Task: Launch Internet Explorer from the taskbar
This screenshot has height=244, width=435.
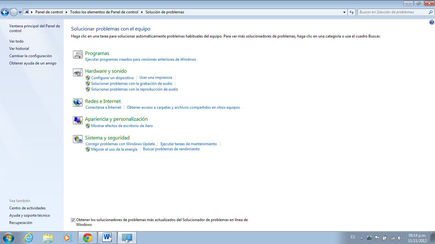Action: (28, 237)
